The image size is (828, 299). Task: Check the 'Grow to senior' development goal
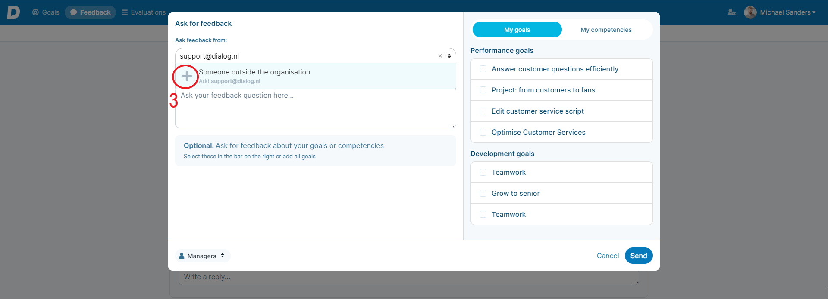(x=483, y=193)
